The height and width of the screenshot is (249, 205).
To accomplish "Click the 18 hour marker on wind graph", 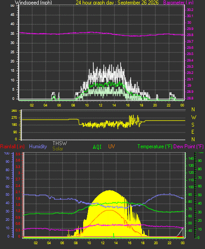I will pyautogui.click(x=141, y=105).
